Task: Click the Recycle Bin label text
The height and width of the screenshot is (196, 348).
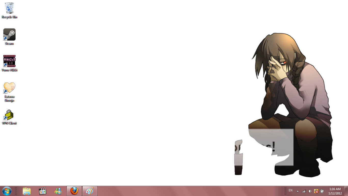Action: [x=9, y=17]
